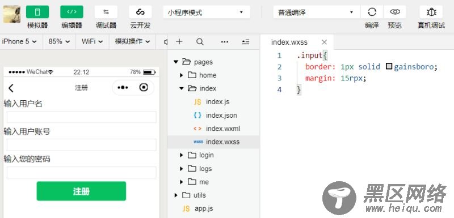Expand the logs folder
This screenshot has height=218, width=454.
(x=181, y=169)
